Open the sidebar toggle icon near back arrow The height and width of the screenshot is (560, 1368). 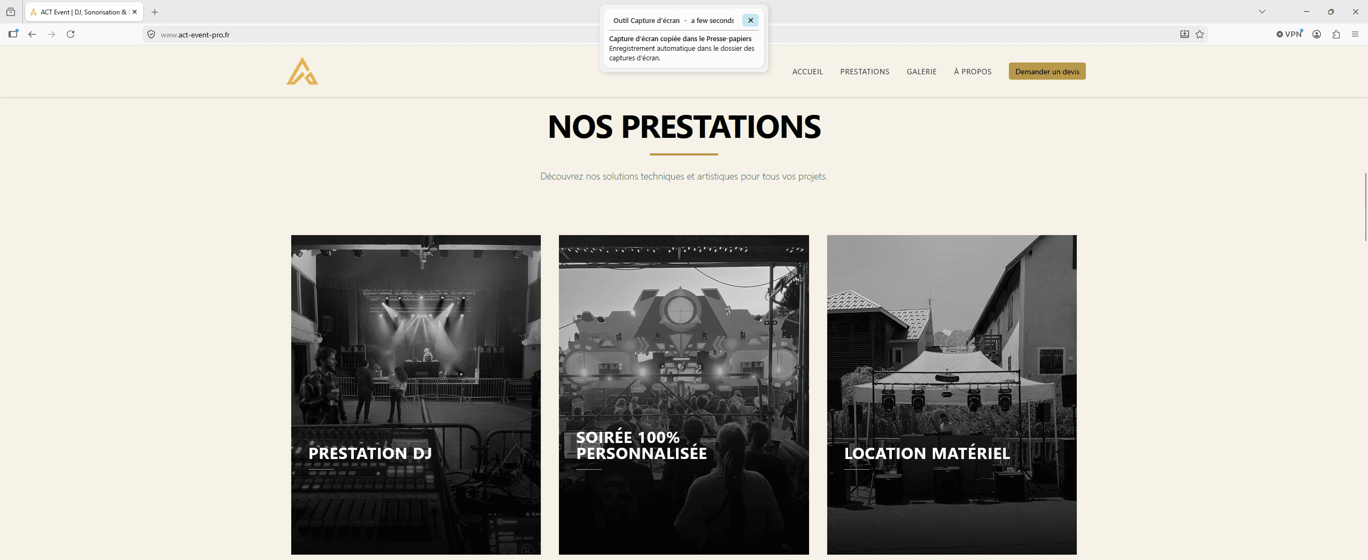[x=13, y=34]
